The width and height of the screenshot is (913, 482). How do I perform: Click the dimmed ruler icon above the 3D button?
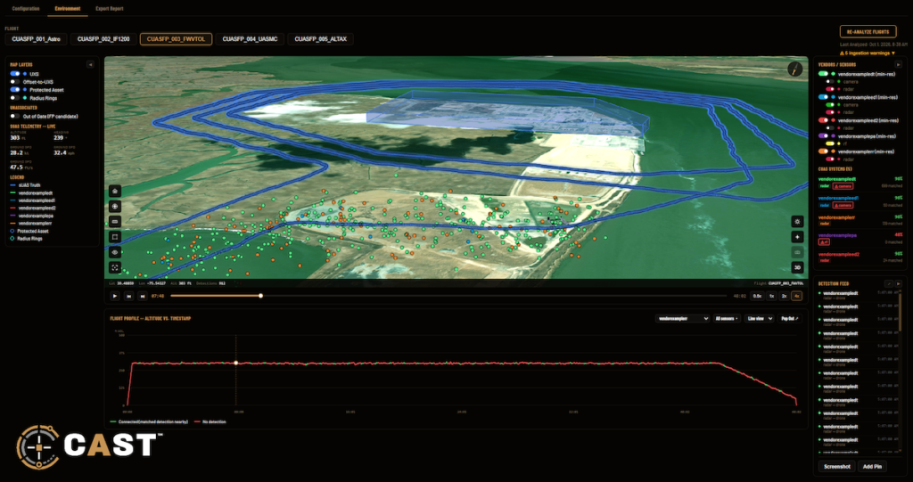[798, 252]
